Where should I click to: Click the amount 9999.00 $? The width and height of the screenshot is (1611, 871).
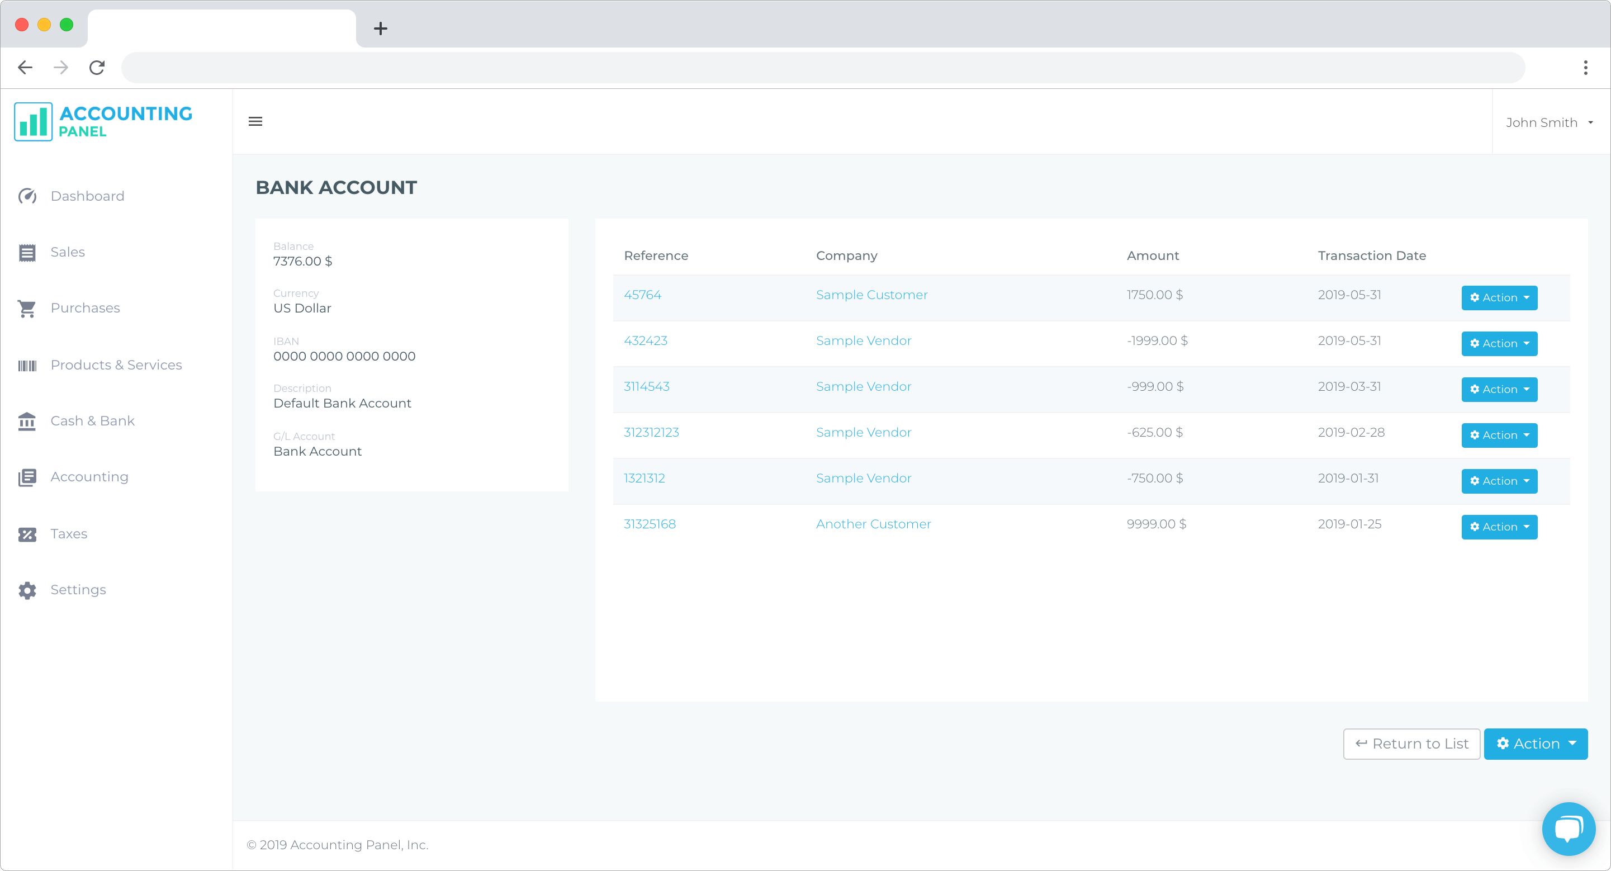pos(1157,524)
